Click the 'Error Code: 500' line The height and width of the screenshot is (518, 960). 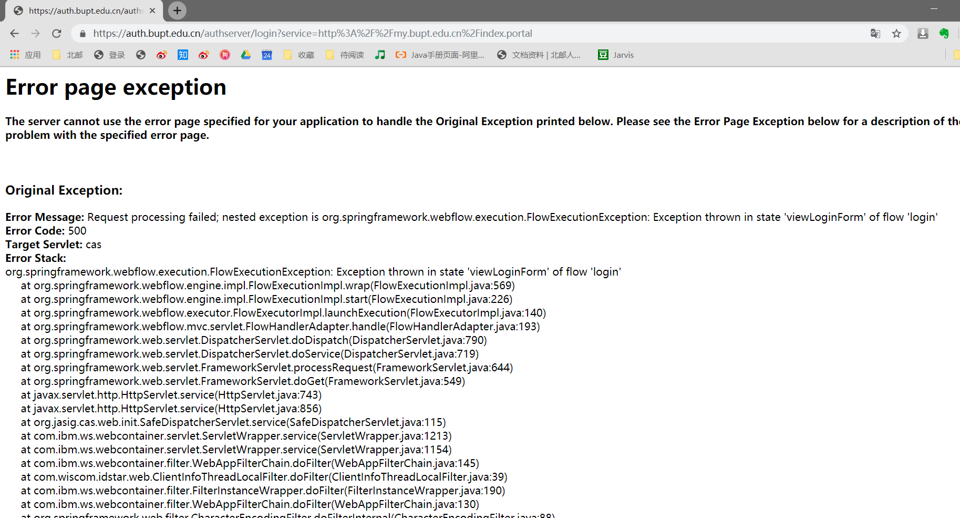click(46, 231)
